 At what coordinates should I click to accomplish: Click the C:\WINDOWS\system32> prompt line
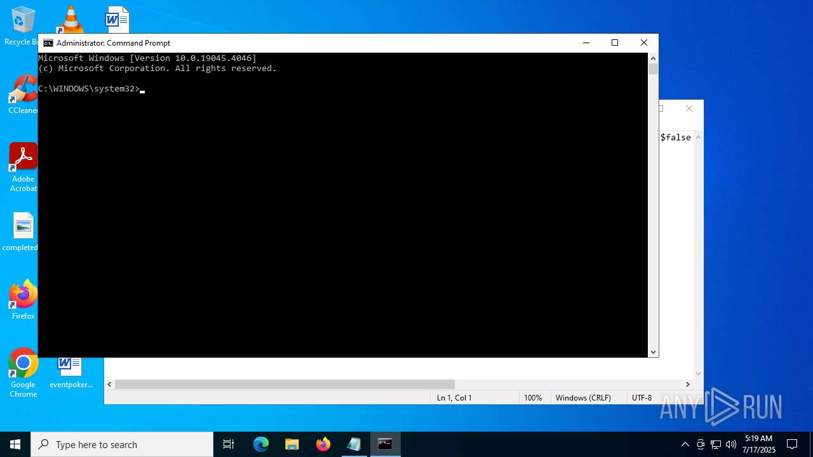coord(89,89)
